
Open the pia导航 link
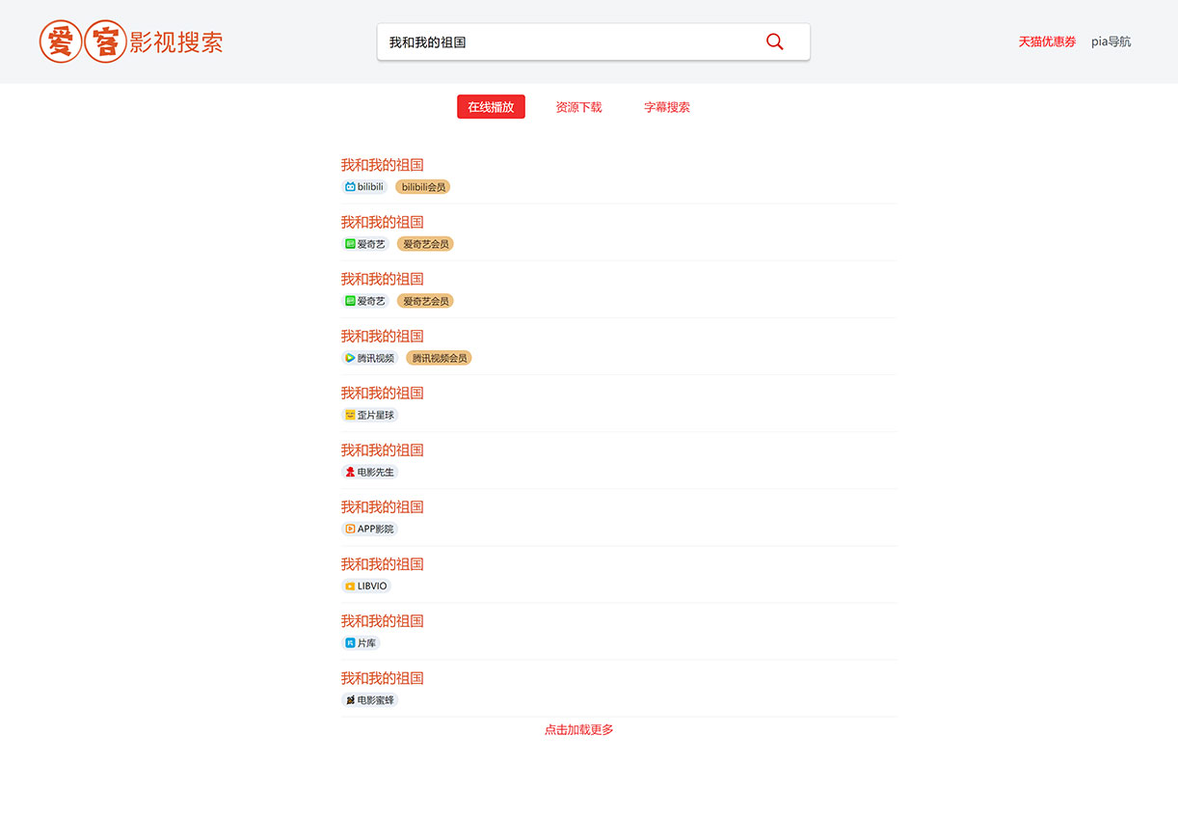(1111, 41)
